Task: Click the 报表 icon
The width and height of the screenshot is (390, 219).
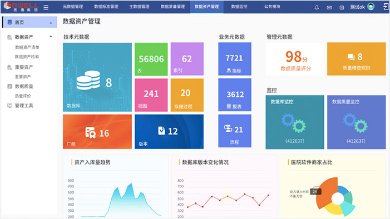Action: 229,106
